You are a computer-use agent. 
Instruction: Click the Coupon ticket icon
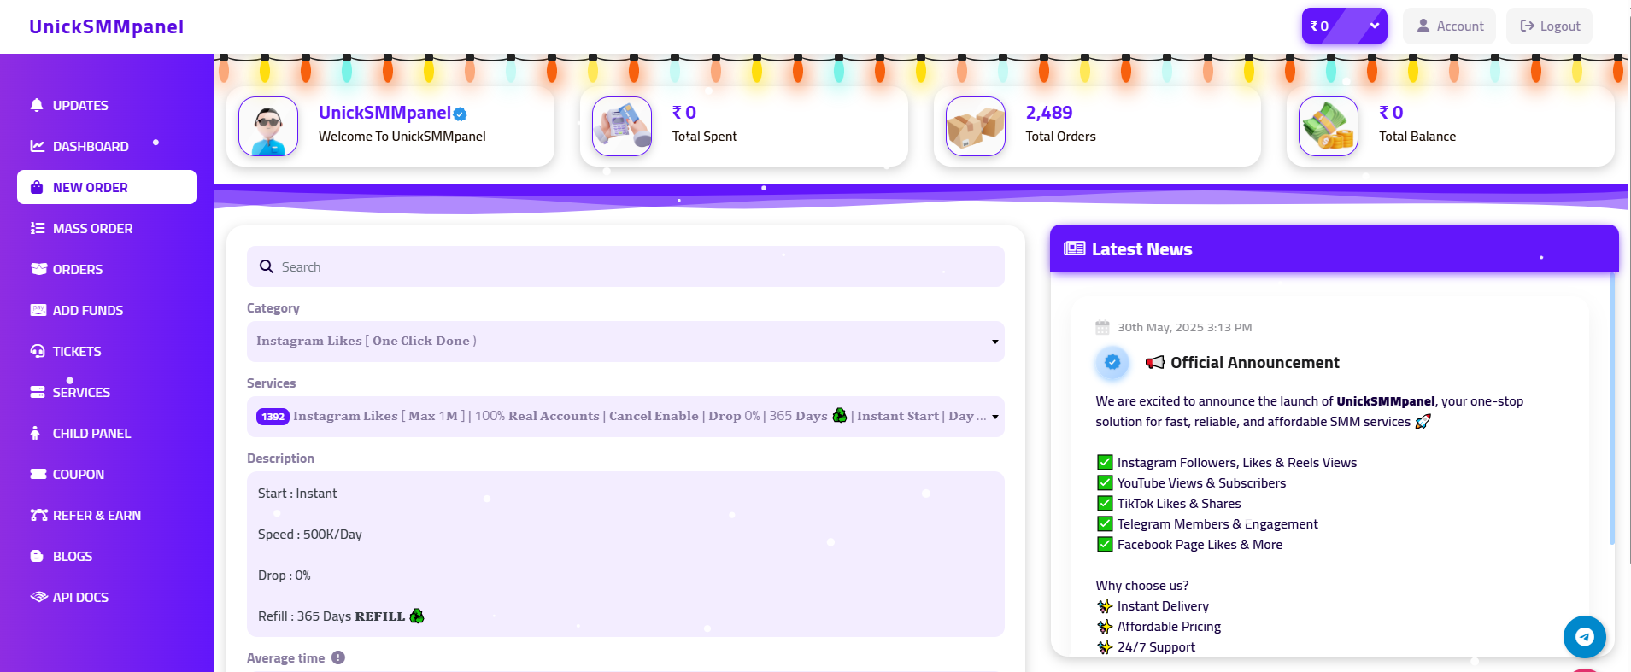(38, 474)
